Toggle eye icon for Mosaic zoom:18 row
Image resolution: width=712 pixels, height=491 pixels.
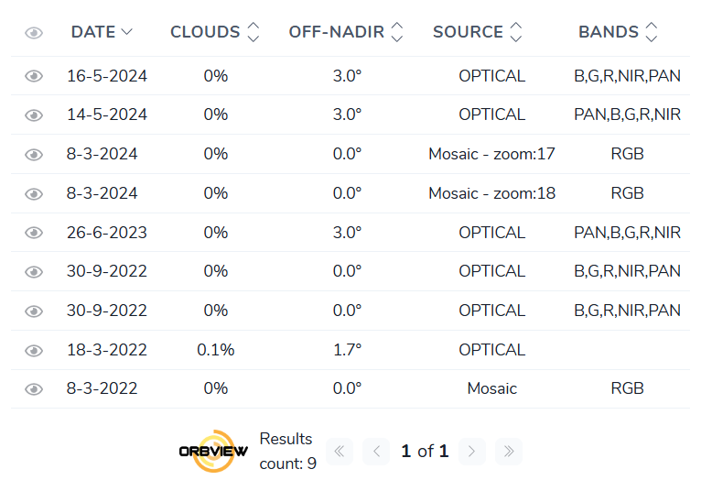click(x=34, y=194)
